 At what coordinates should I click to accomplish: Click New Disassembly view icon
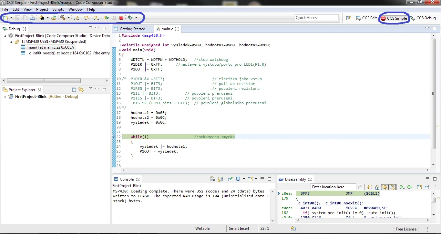tap(419, 187)
